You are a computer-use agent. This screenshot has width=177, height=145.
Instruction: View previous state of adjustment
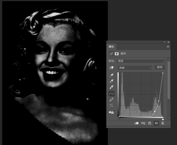pos(143,123)
